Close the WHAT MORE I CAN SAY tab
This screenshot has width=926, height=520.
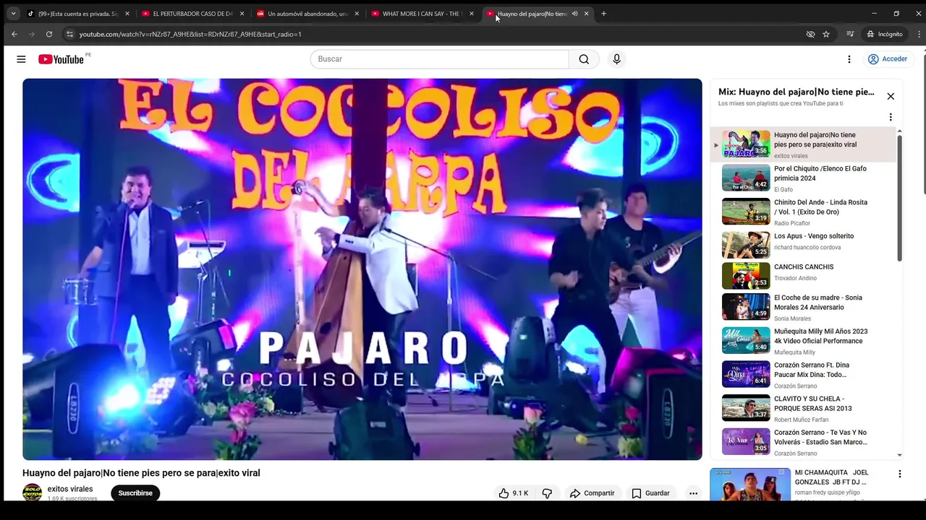(x=472, y=14)
